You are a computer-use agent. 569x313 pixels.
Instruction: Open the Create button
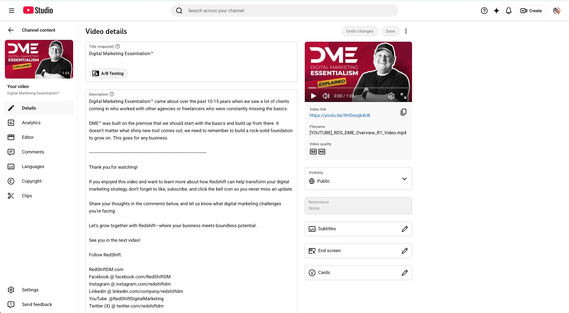532,10
